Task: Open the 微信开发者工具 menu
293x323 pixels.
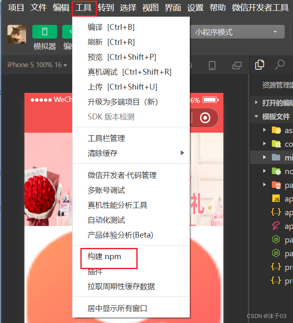Action: [x=260, y=8]
